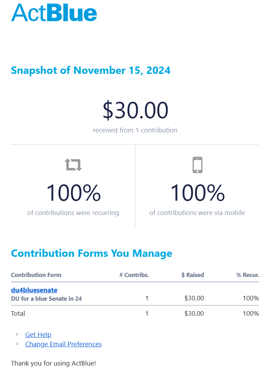Click the # Contribs. column header
This screenshot has height=369, width=261.
[134, 275]
